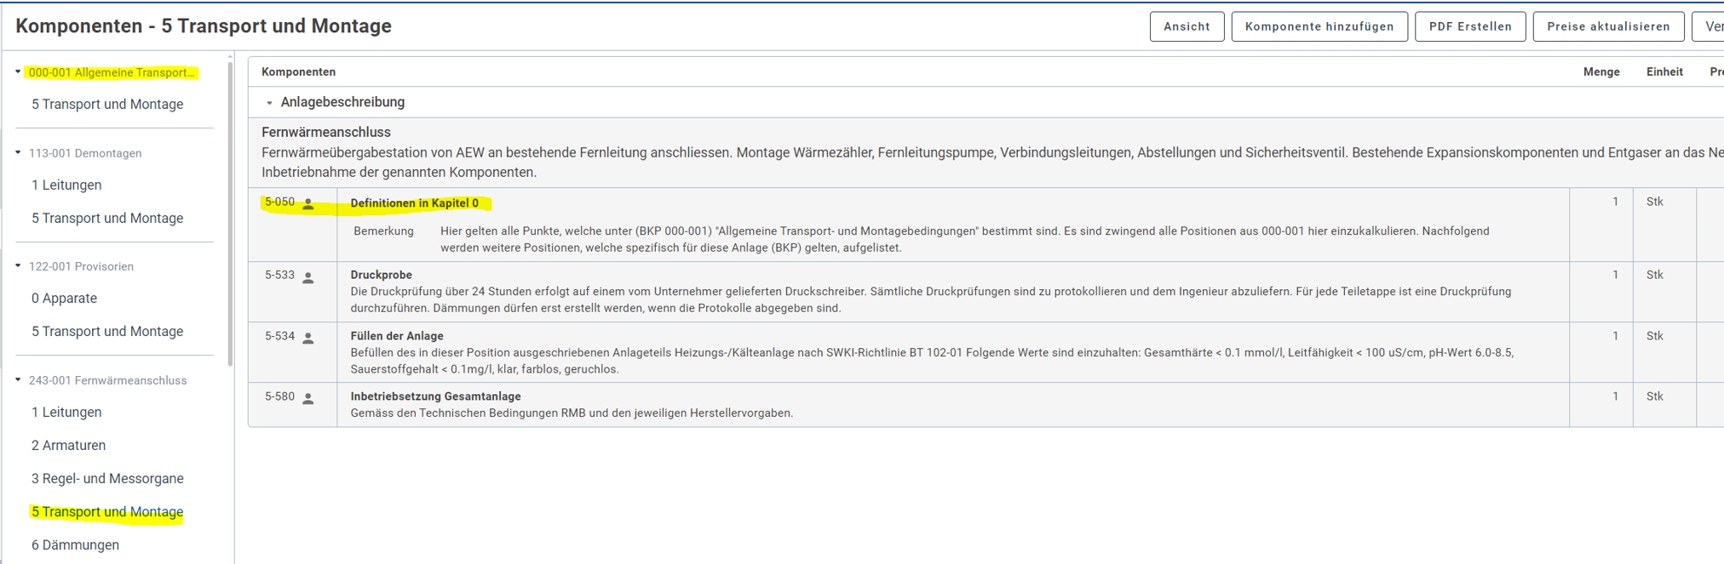Click the sidebar vertical scrollbar
Image resolution: width=1724 pixels, height=564 pixels.
click(230, 213)
